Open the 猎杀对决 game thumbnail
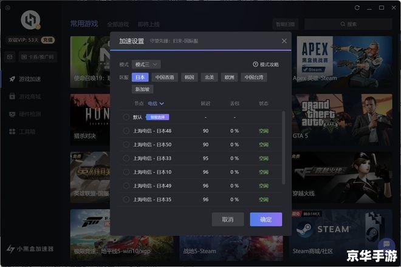This screenshot has height=267, width=401. (91, 120)
